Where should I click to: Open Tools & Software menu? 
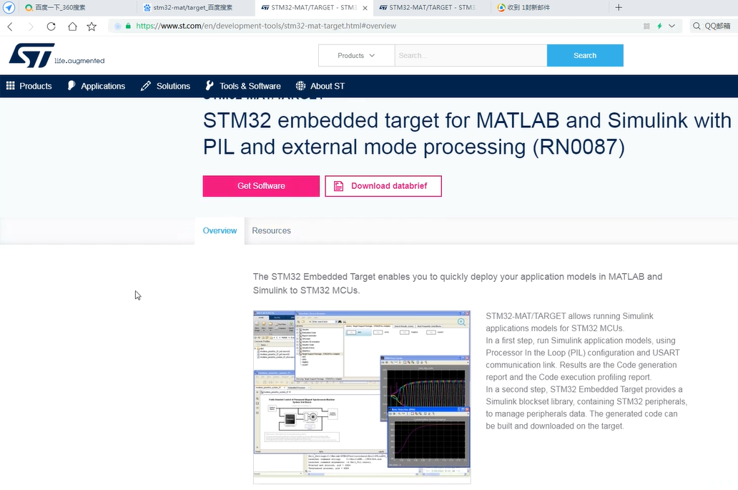243,86
